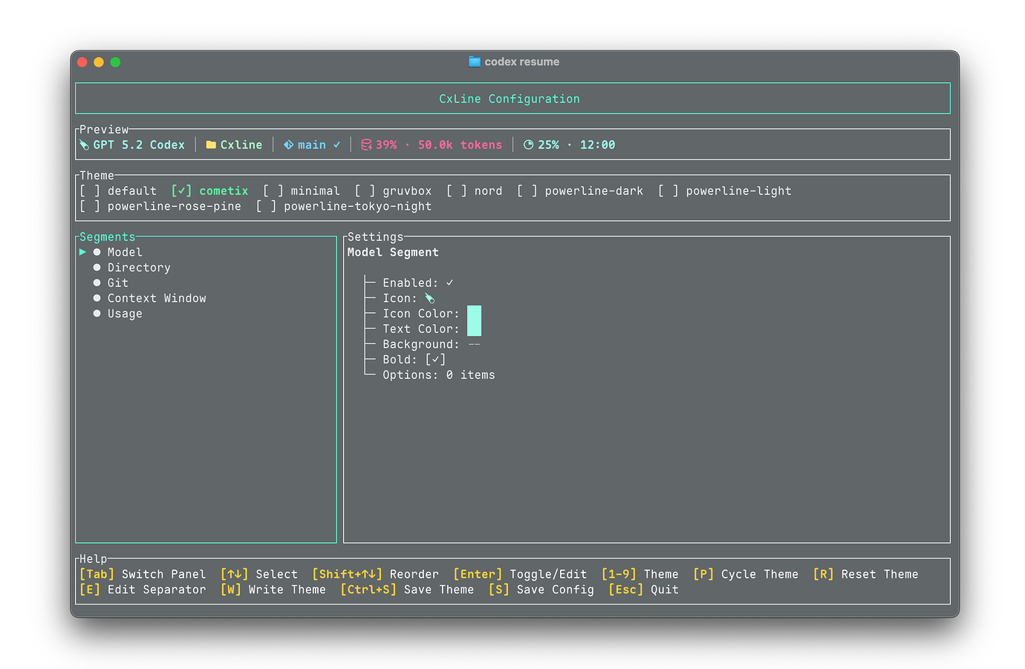Click the selection arrow beside Model segment
Screen dimensions: 1025x669
click(82, 252)
